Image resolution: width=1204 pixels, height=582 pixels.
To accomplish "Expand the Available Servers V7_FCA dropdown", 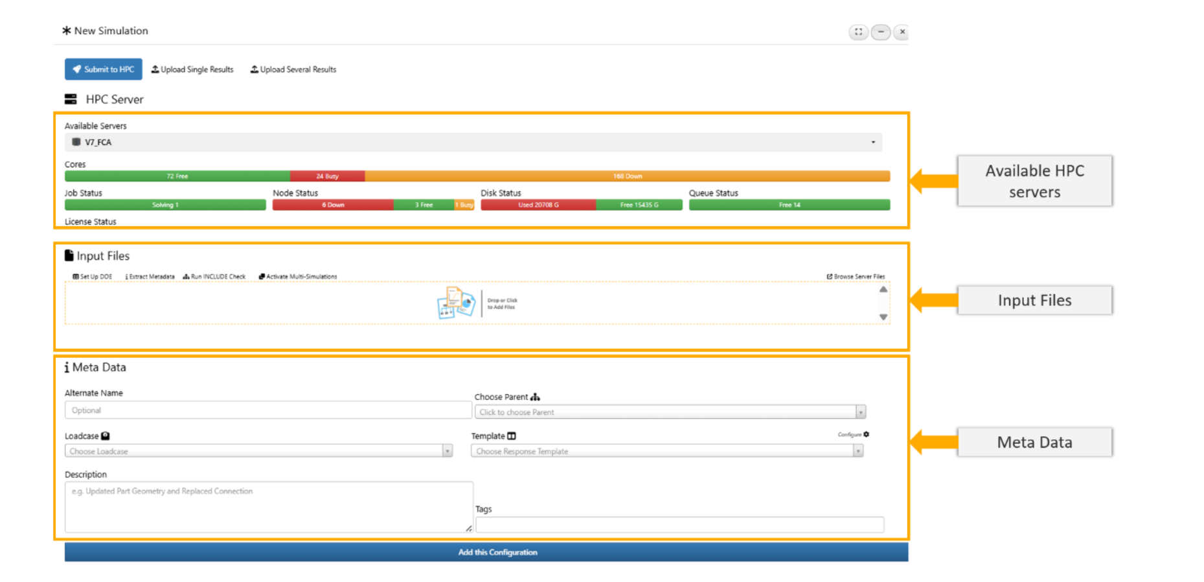I will (x=872, y=143).
